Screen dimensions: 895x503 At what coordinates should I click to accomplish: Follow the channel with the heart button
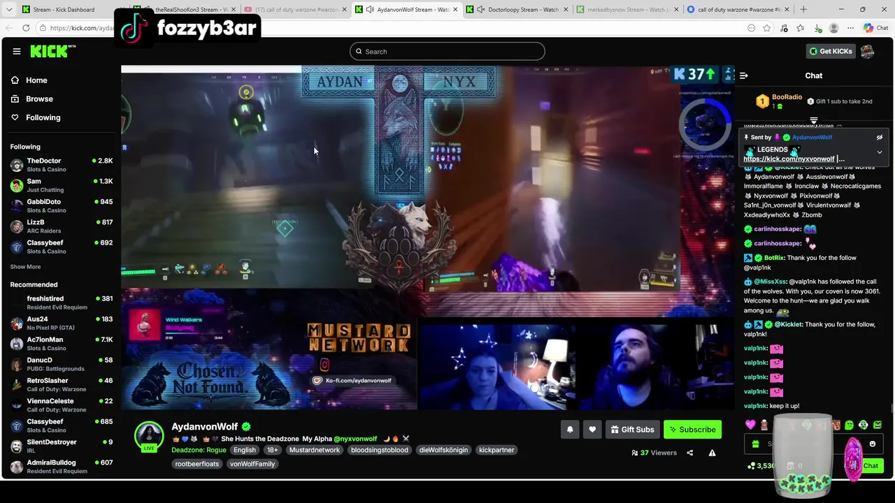[592, 430]
